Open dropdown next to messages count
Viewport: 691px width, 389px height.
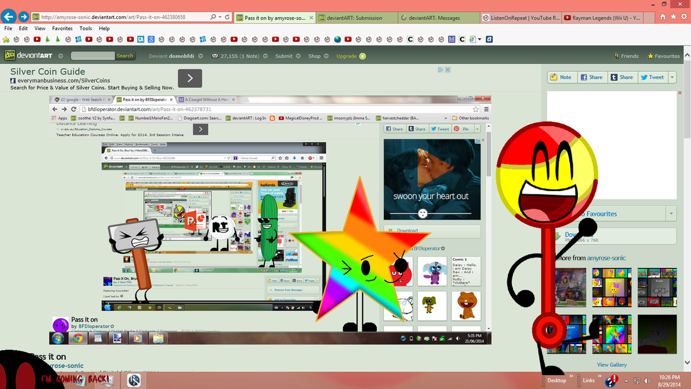266,56
